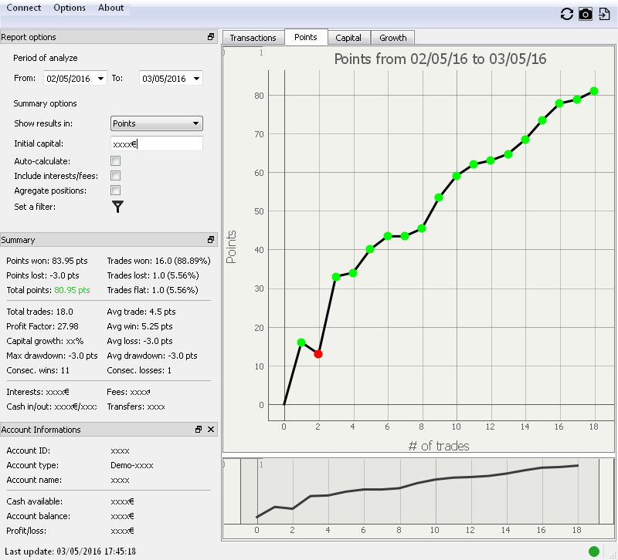The image size is (618, 560).
Task: Click the Initial capital input field
Action: 157,144
